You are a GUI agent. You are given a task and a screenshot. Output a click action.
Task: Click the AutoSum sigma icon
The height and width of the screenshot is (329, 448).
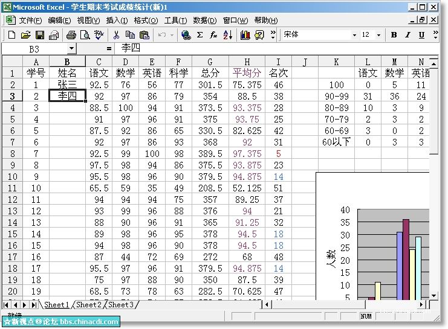click(200, 35)
